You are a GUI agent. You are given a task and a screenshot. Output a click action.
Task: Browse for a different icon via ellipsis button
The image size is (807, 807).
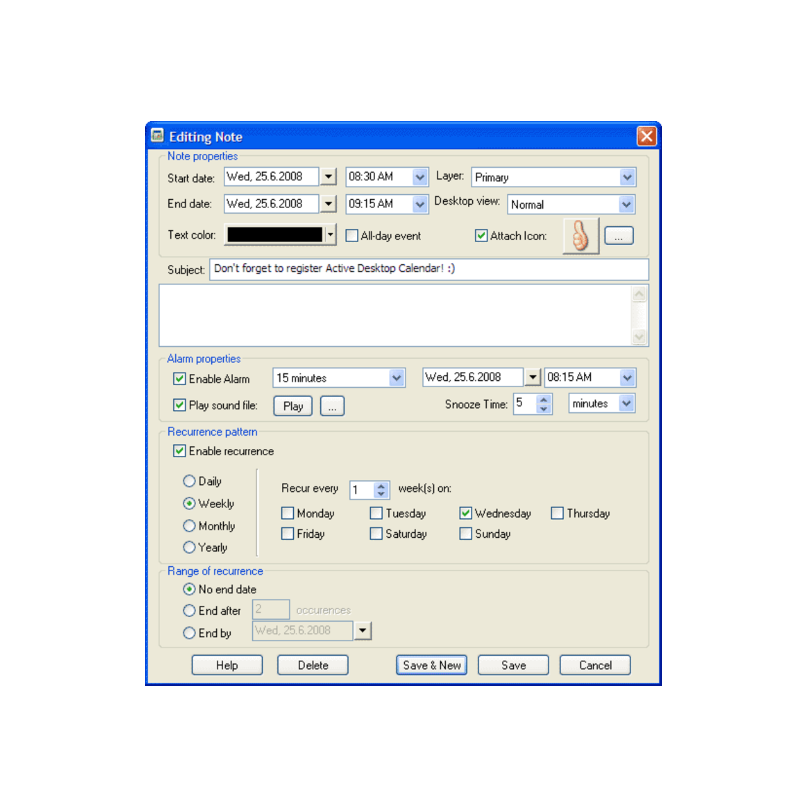[x=618, y=236]
